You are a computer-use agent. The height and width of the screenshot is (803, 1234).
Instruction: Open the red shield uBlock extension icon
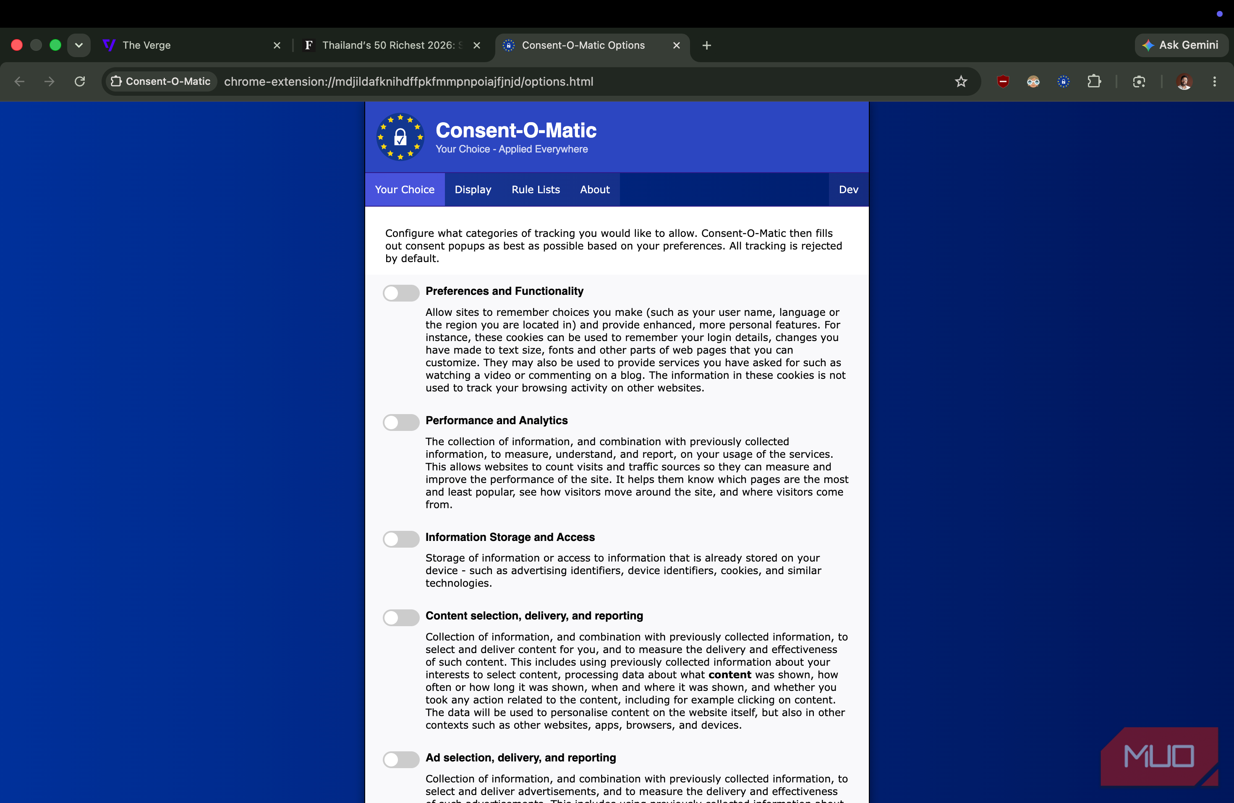point(1003,81)
